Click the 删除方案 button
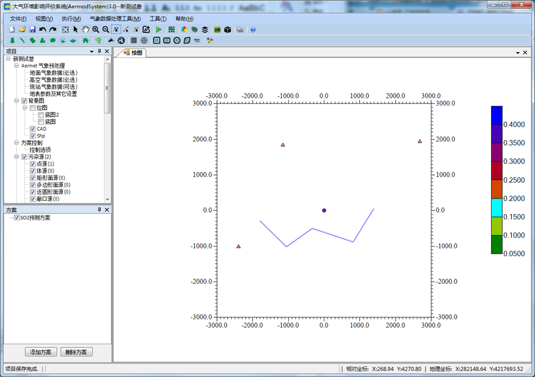The height and width of the screenshot is (377, 535). [x=77, y=352]
